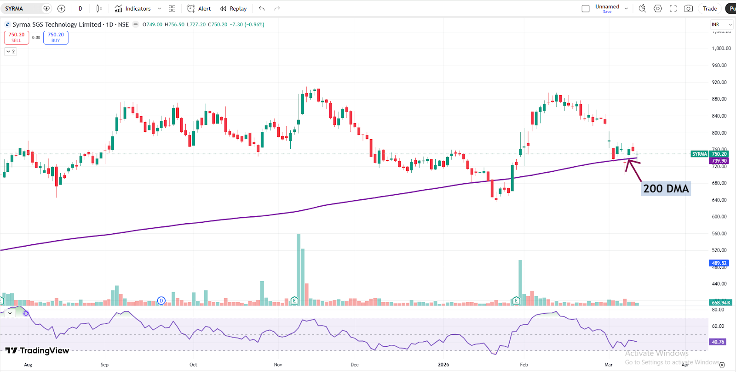Toggle the status dot next to NSE
This screenshot has width=736, height=372.
(x=136, y=25)
